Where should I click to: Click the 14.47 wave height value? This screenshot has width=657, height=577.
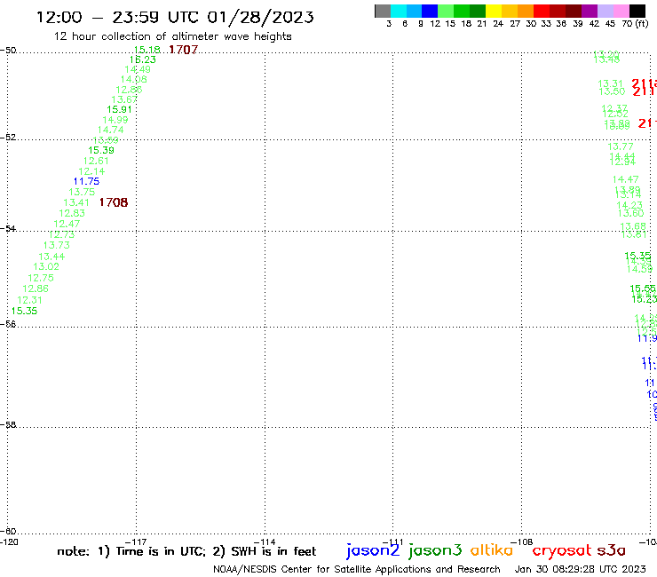[626, 179]
